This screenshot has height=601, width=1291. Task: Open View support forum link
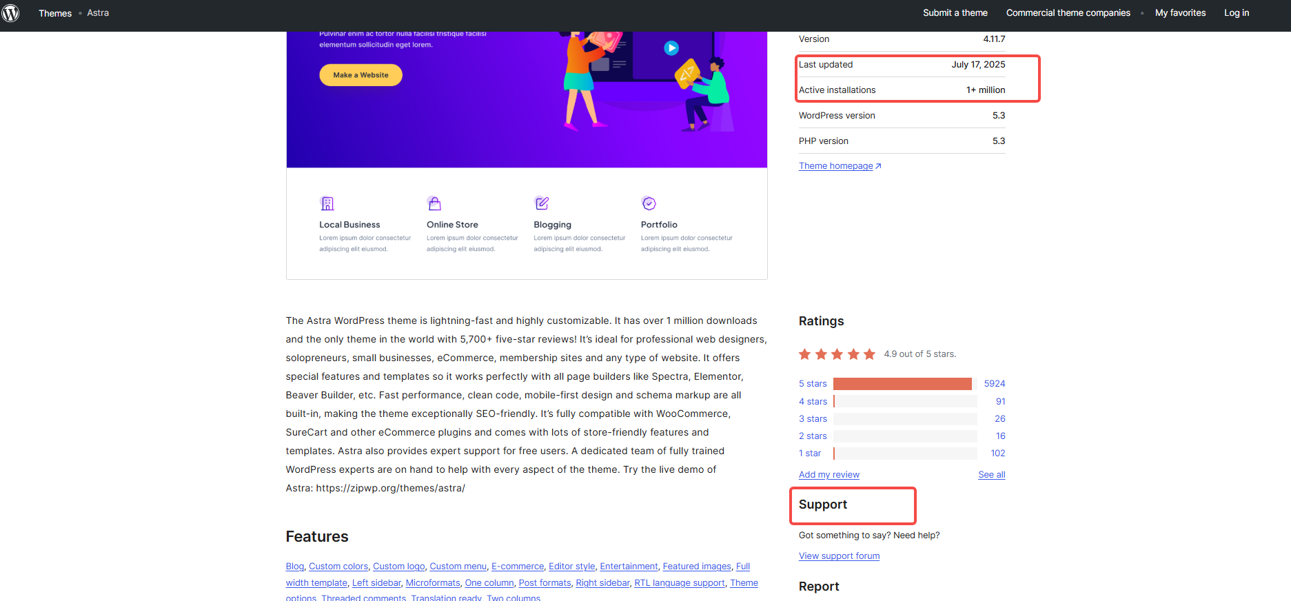(839, 556)
